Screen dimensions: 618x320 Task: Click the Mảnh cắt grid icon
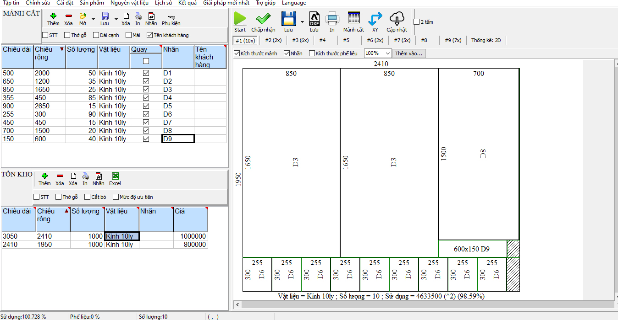[x=353, y=19]
